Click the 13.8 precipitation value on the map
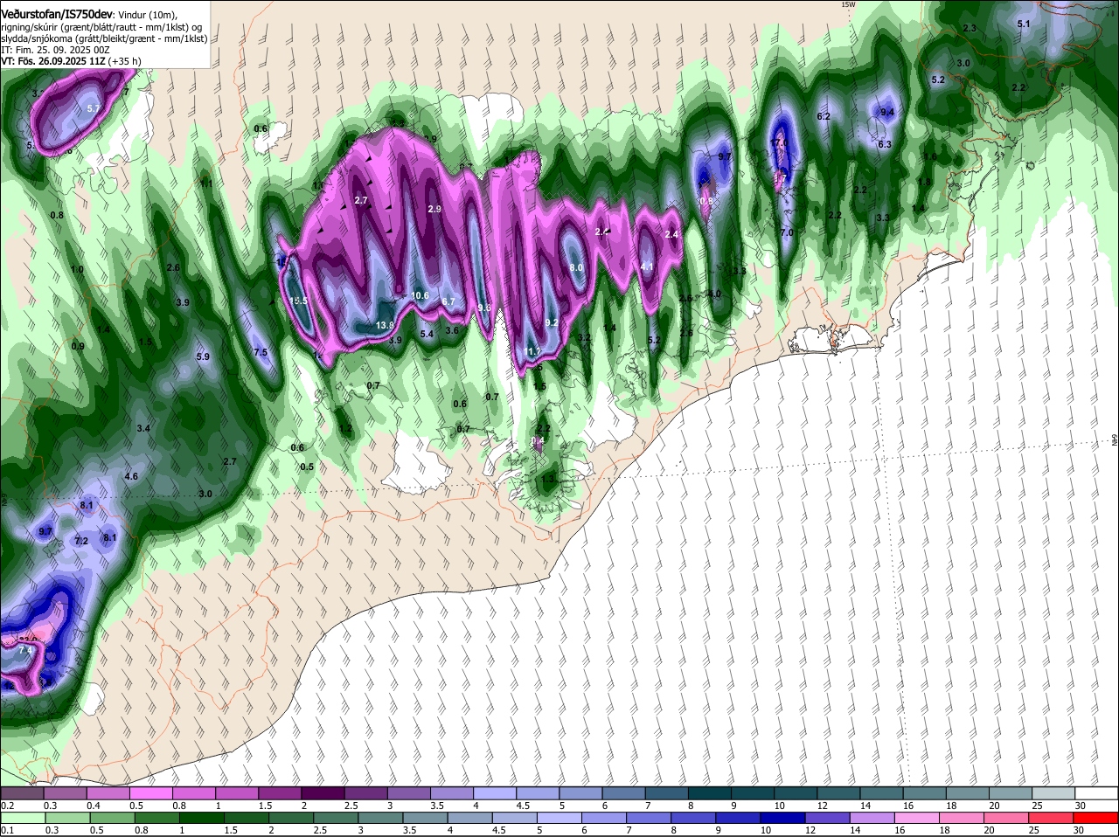The width and height of the screenshot is (1119, 837). (x=385, y=325)
